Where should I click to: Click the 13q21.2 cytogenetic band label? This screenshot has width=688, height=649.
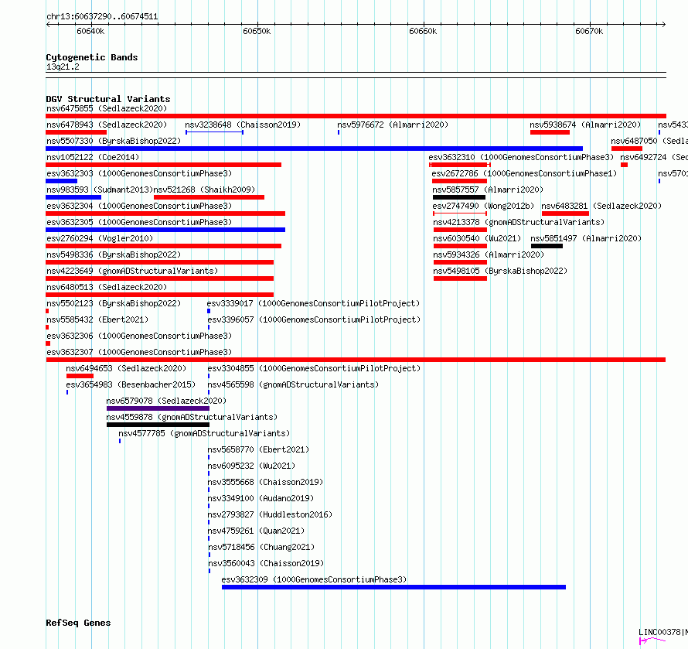click(63, 67)
